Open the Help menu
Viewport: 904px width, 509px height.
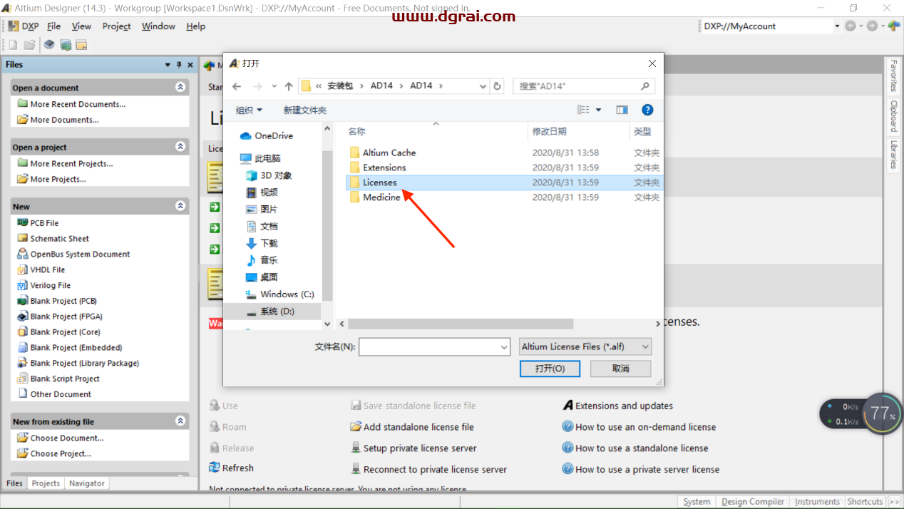click(195, 26)
